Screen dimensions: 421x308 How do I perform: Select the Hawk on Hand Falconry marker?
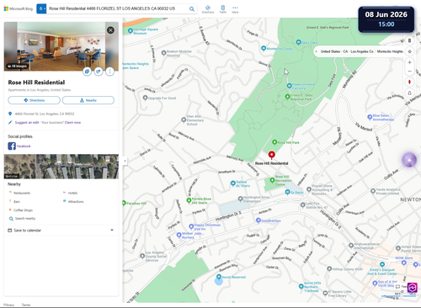click(290, 86)
